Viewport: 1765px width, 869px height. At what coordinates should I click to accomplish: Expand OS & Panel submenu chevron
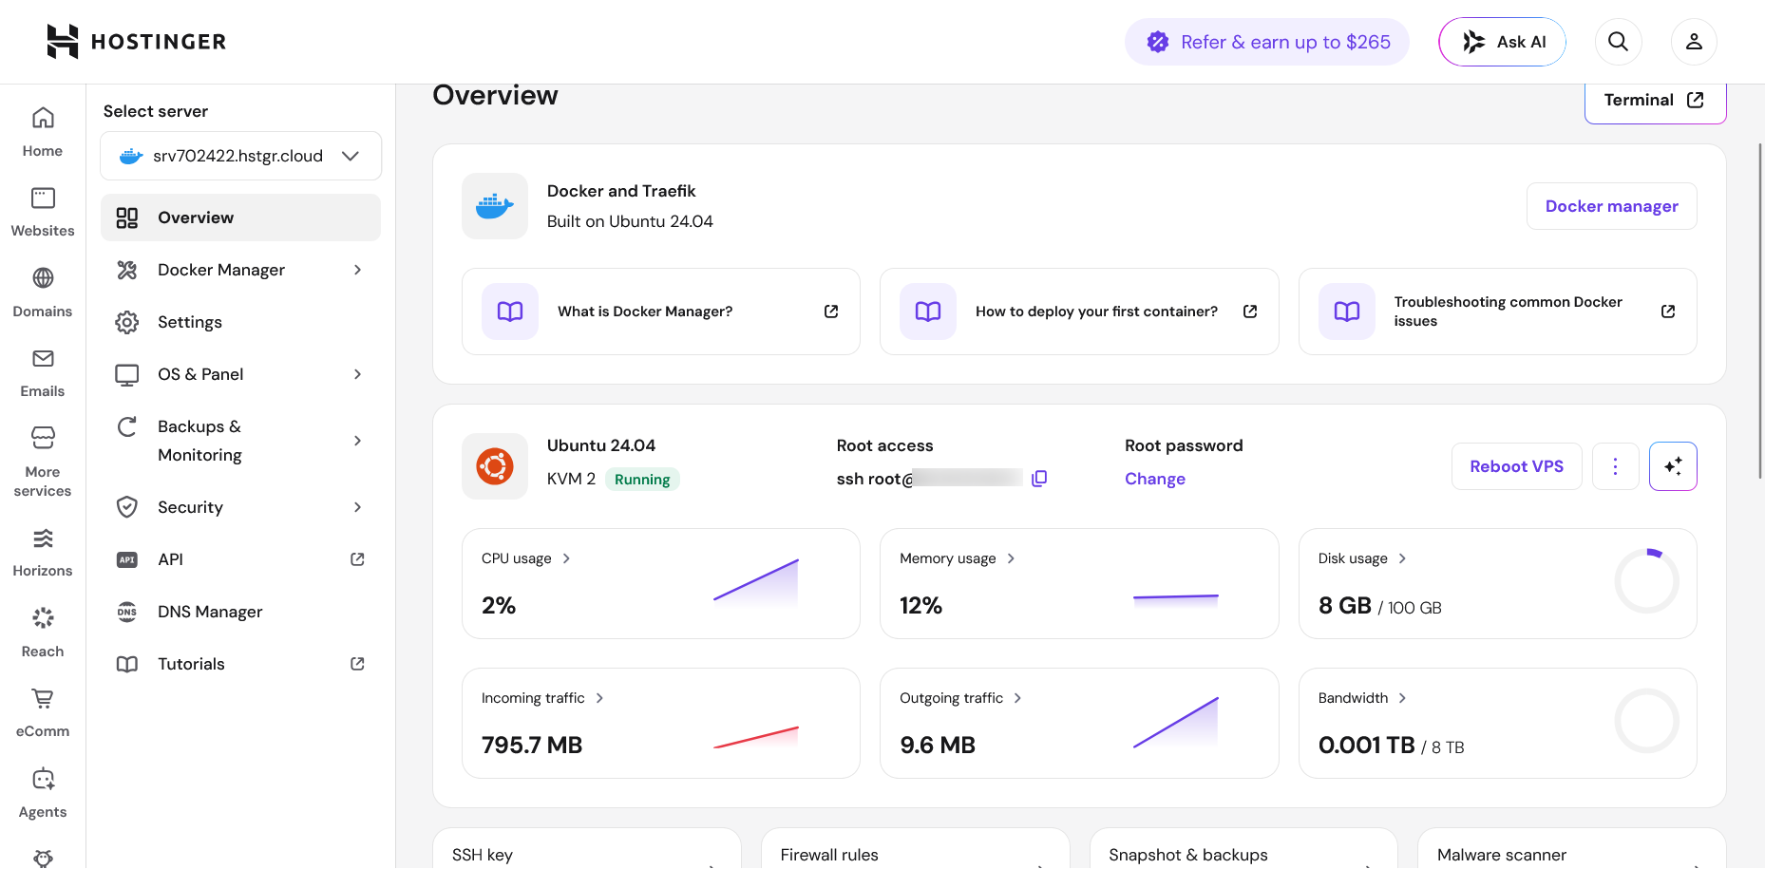(x=357, y=374)
